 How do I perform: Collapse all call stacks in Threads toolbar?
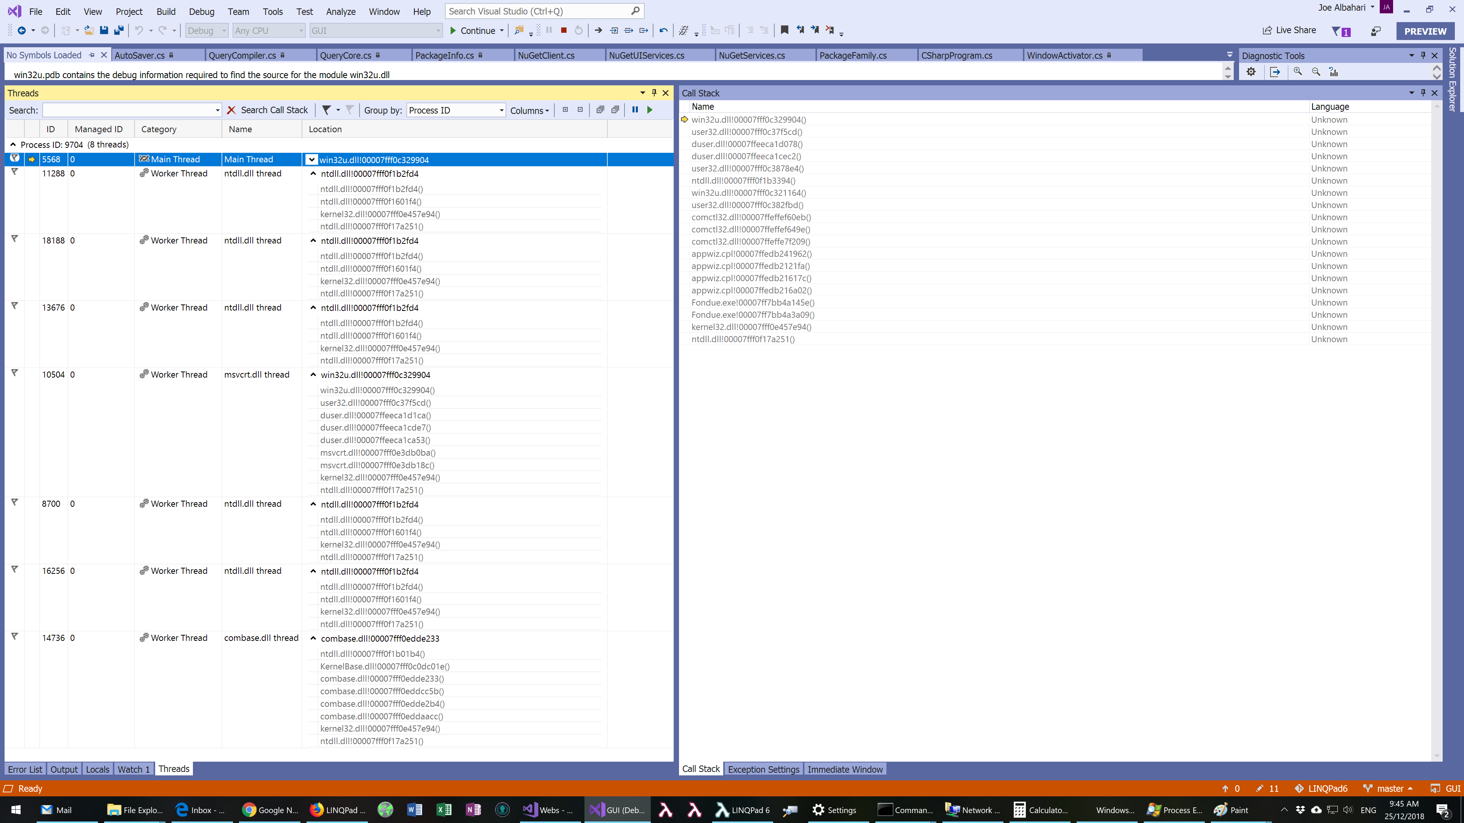pyautogui.click(x=579, y=110)
